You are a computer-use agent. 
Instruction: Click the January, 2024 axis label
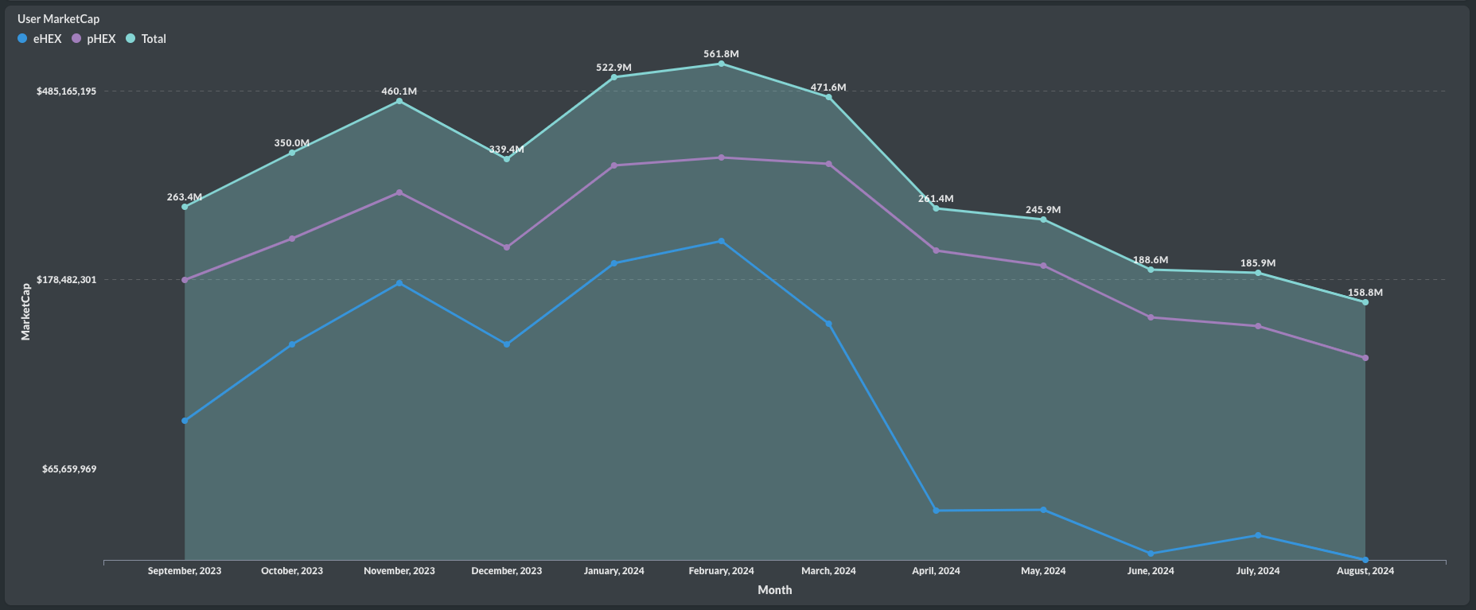click(614, 571)
